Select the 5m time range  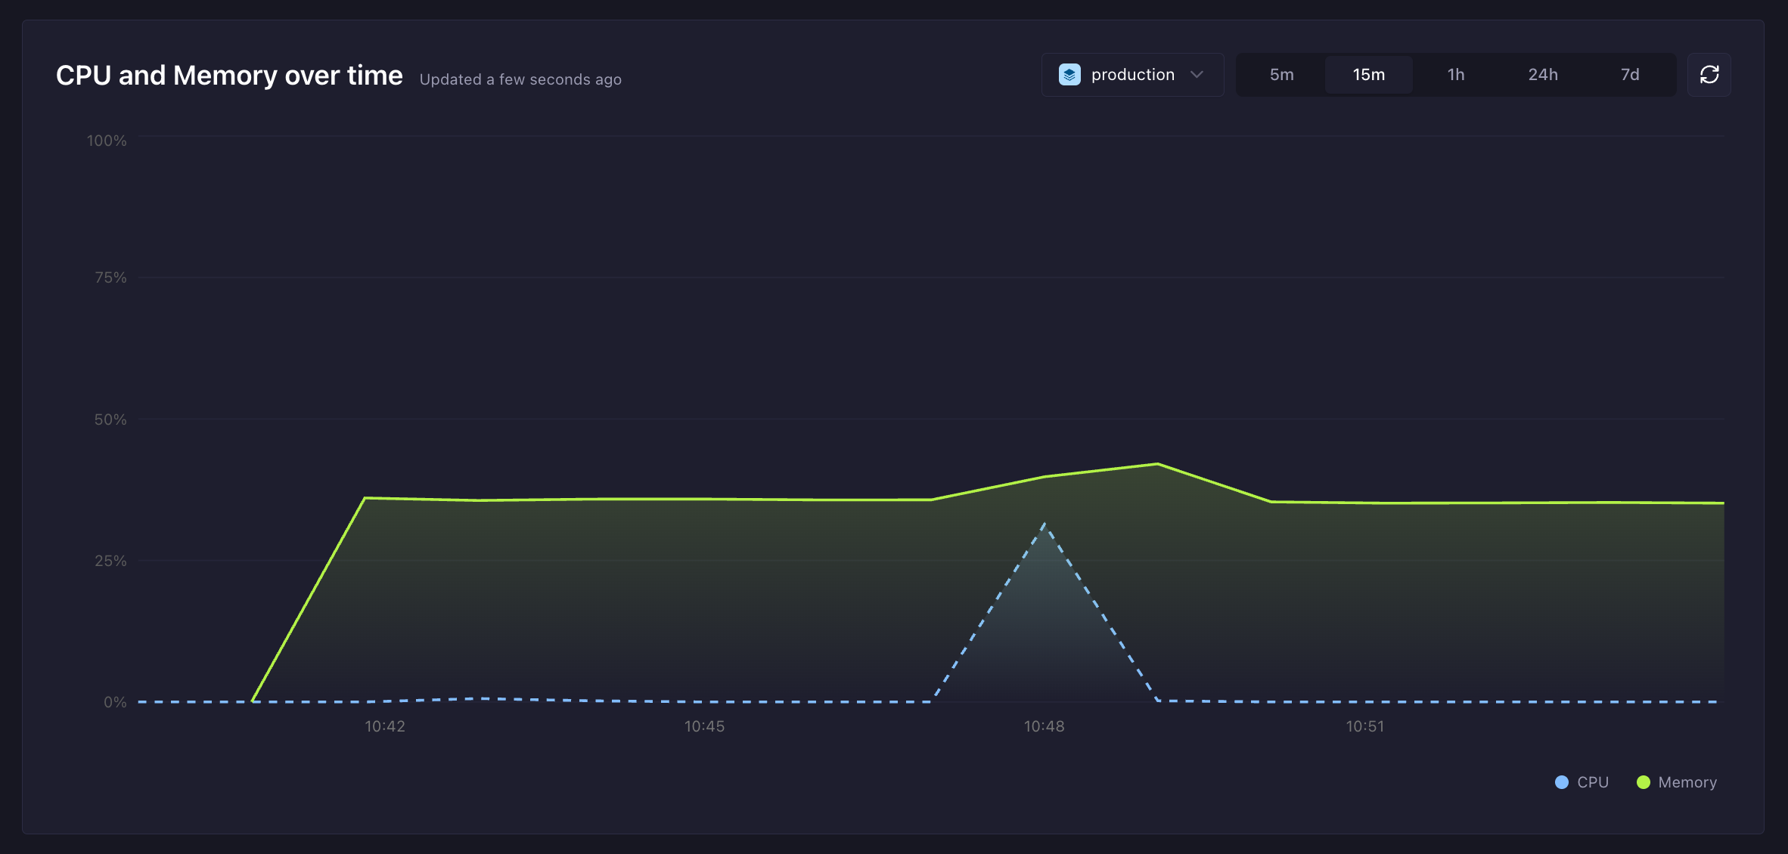coord(1281,75)
